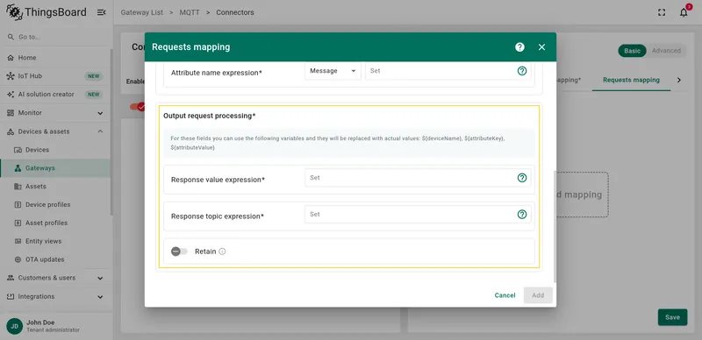Close the Requests mapping dialog
Image resolution: width=702 pixels, height=340 pixels.
click(541, 47)
